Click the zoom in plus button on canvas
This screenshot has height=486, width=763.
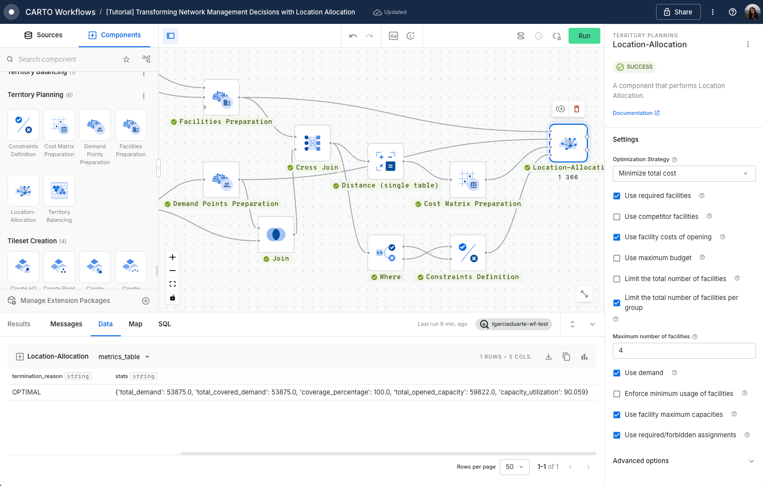173,257
